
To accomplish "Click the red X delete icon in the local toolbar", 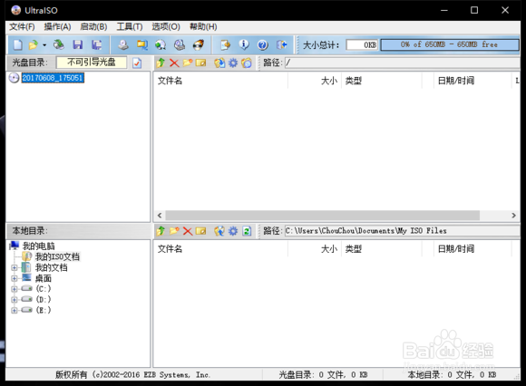I will click(x=188, y=231).
